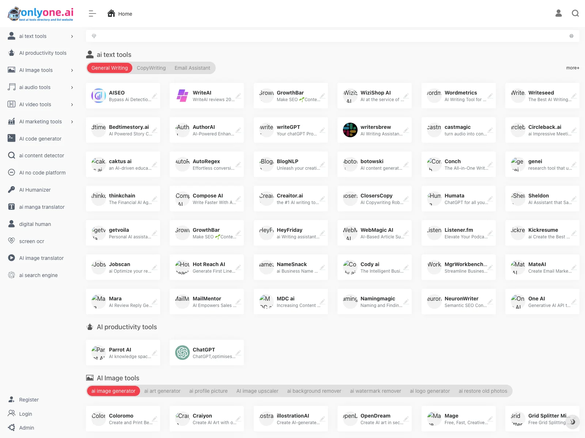The image size is (585, 438).
Task: Click the AI Humanizer key icon
Action: pyautogui.click(x=12, y=190)
